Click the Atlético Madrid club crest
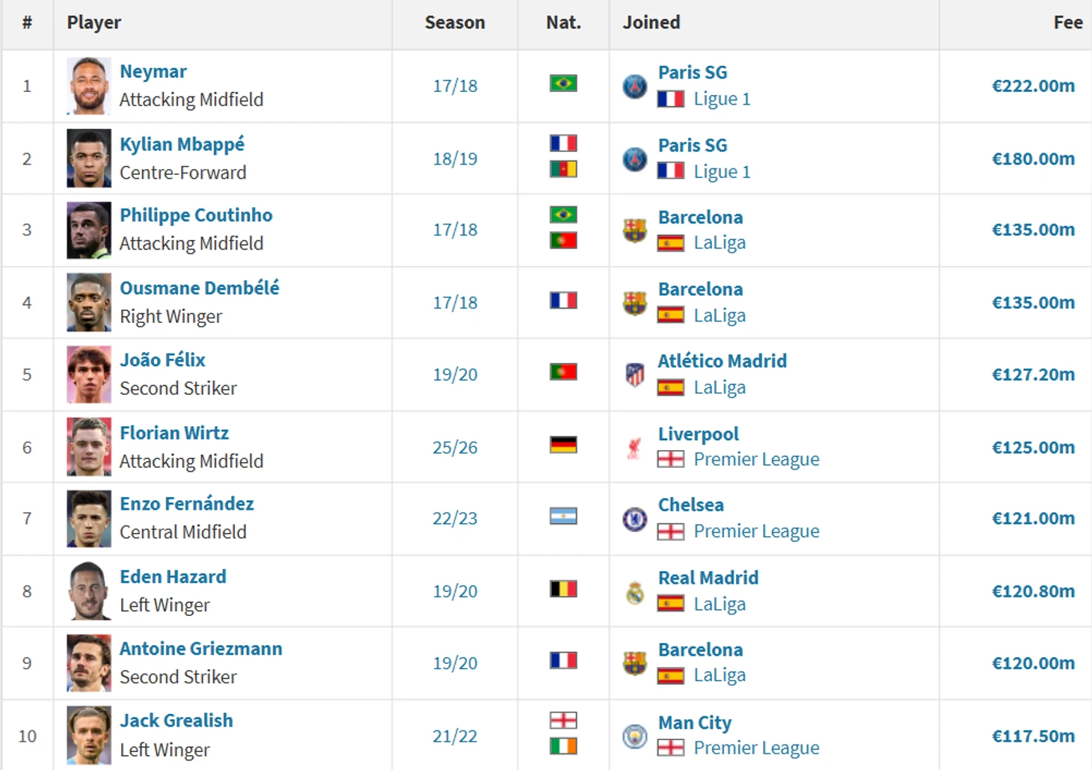The width and height of the screenshot is (1092, 770). [635, 375]
